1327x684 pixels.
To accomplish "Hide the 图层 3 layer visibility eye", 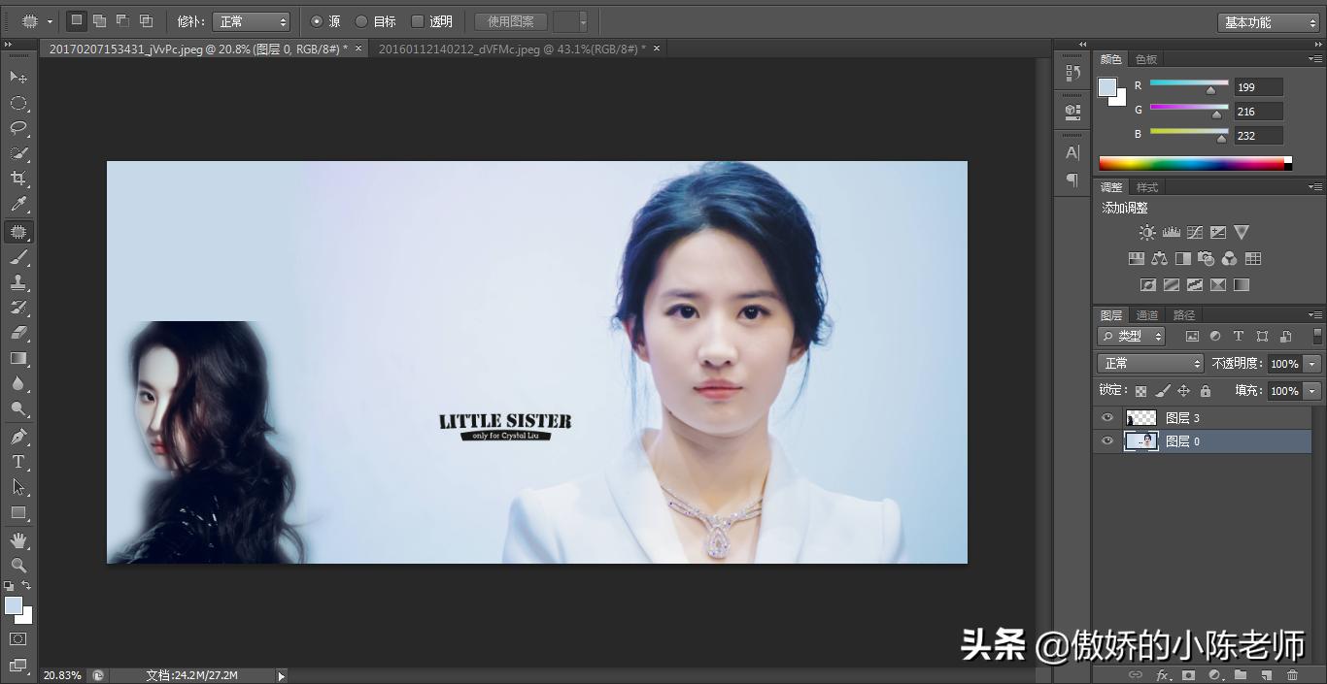I will pos(1106,417).
